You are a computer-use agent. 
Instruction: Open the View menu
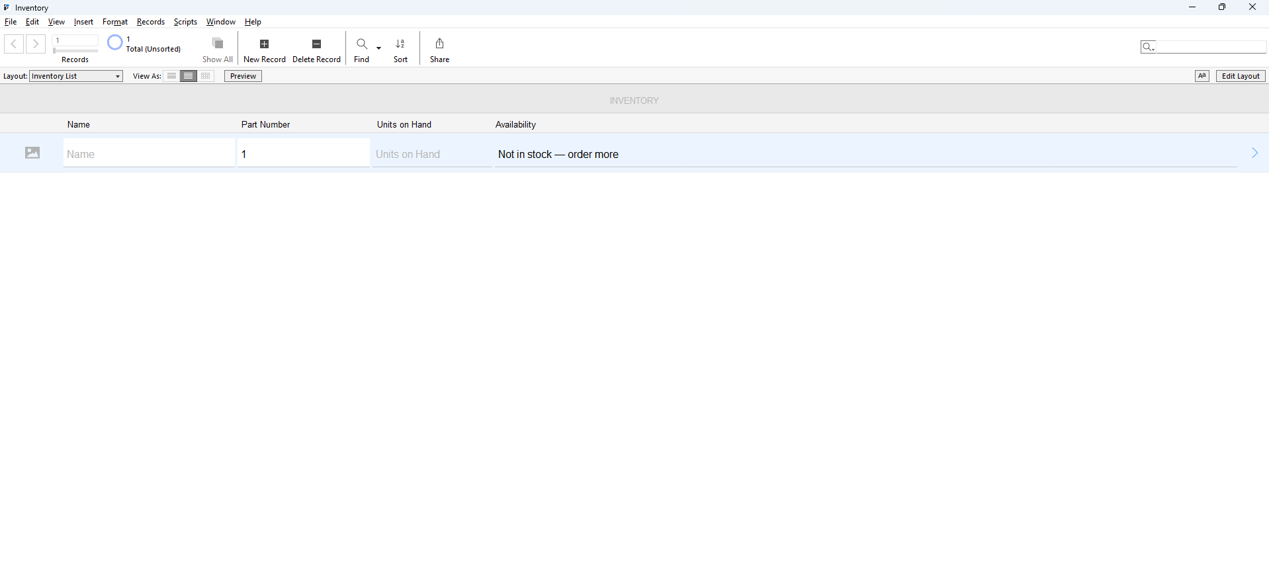[56, 22]
